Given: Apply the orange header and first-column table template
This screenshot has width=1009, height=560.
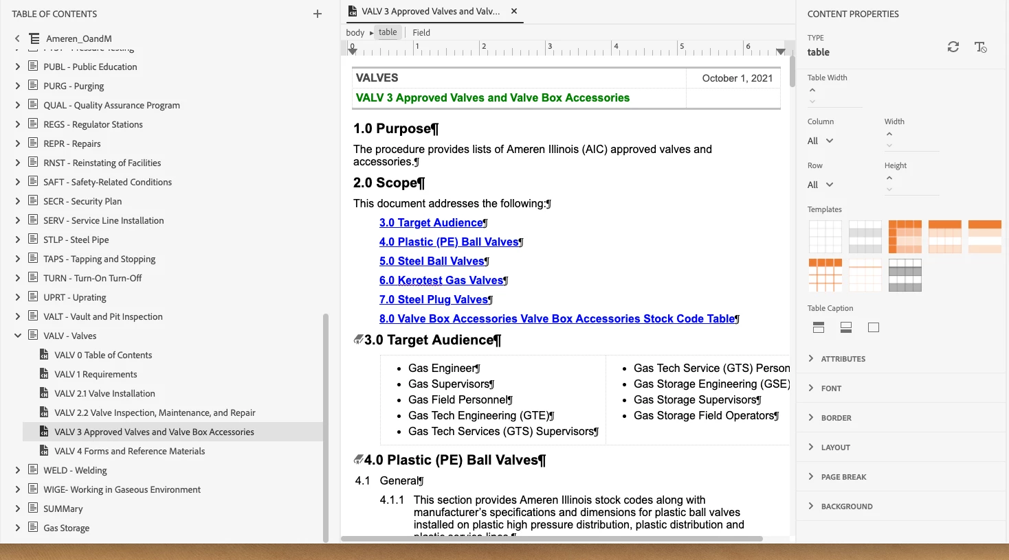Looking at the screenshot, I should 905,237.
